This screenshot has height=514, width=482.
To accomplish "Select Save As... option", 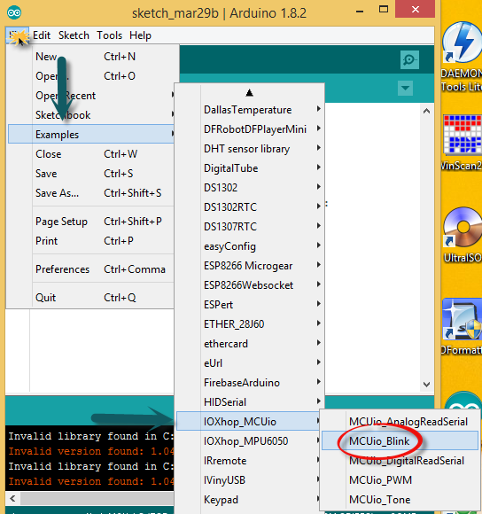I will (x=91, y=193).
